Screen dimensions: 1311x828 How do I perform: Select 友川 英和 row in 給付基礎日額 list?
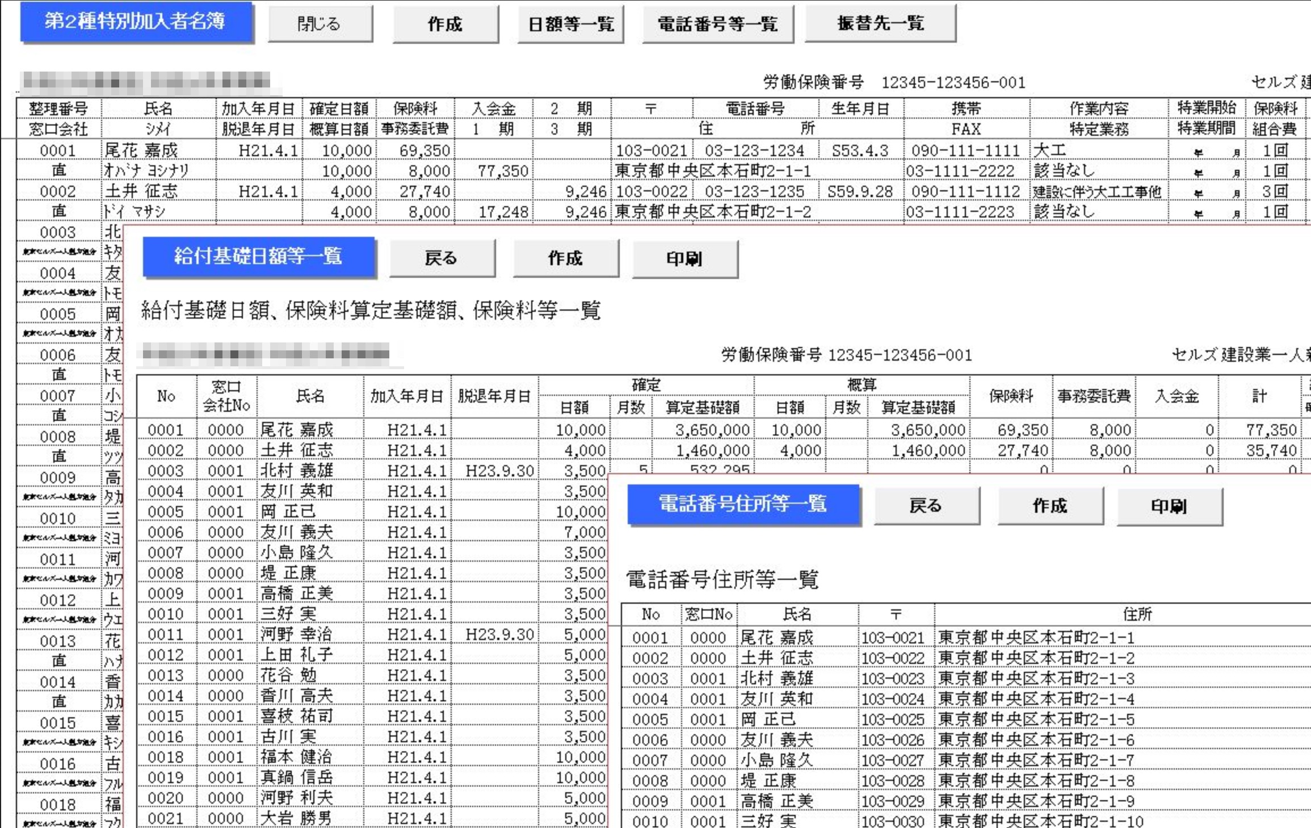click(x=297, y=491)
